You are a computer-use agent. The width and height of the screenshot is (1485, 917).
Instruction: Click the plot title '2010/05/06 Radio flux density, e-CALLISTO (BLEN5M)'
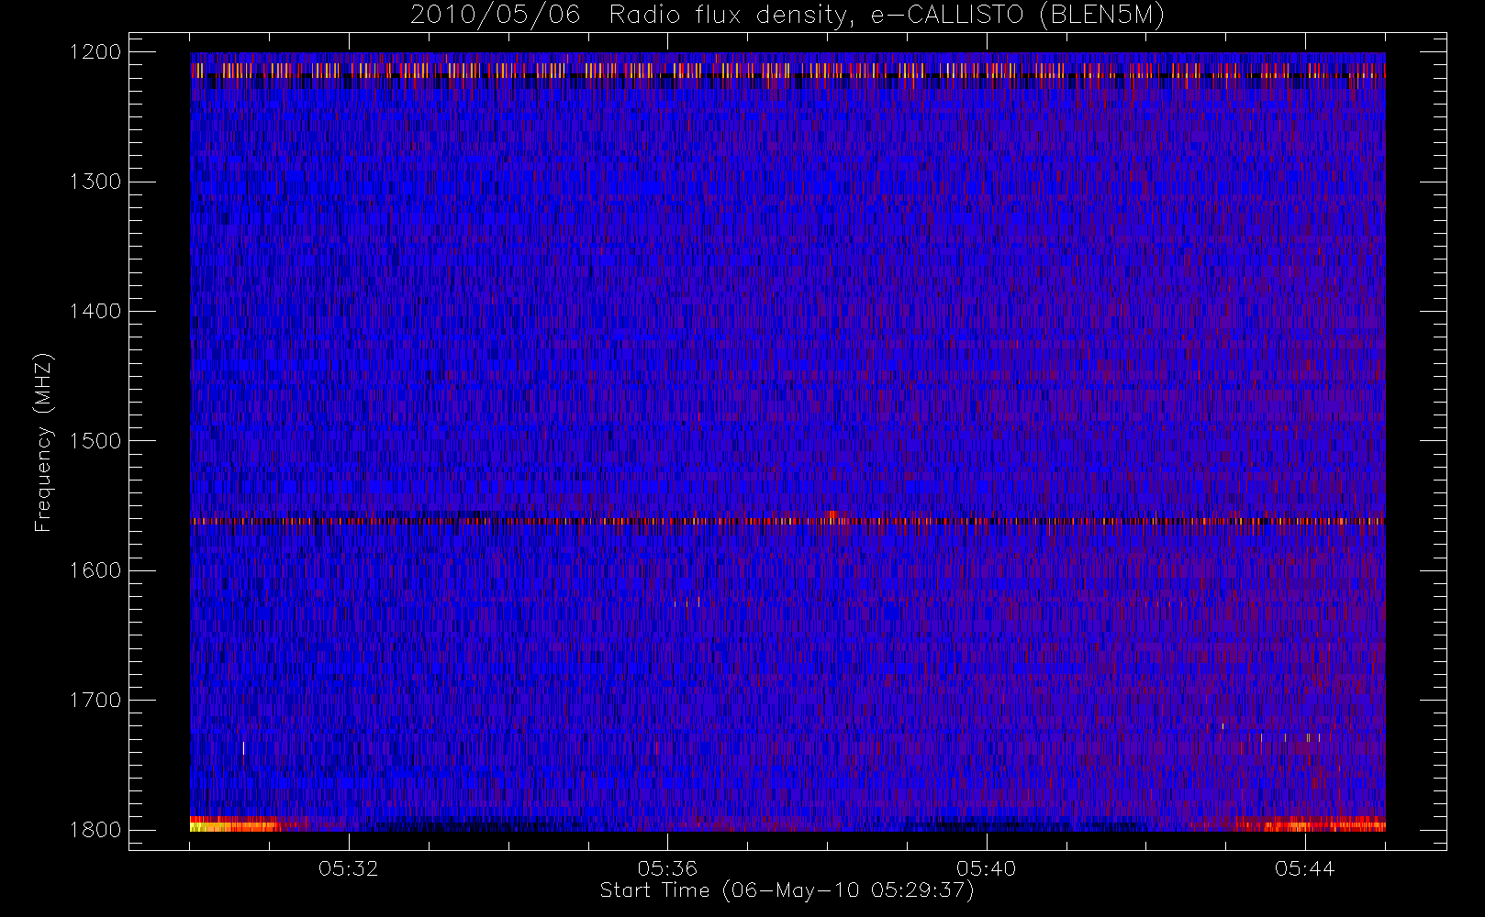(787, 16)
